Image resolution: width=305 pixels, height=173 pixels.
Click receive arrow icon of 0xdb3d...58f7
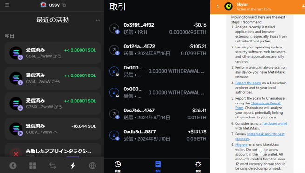[115, 135]
